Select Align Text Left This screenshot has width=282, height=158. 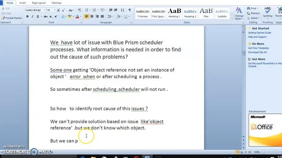point(86,17)
